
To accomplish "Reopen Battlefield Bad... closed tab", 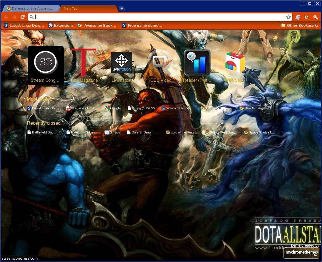I will 43,132.
